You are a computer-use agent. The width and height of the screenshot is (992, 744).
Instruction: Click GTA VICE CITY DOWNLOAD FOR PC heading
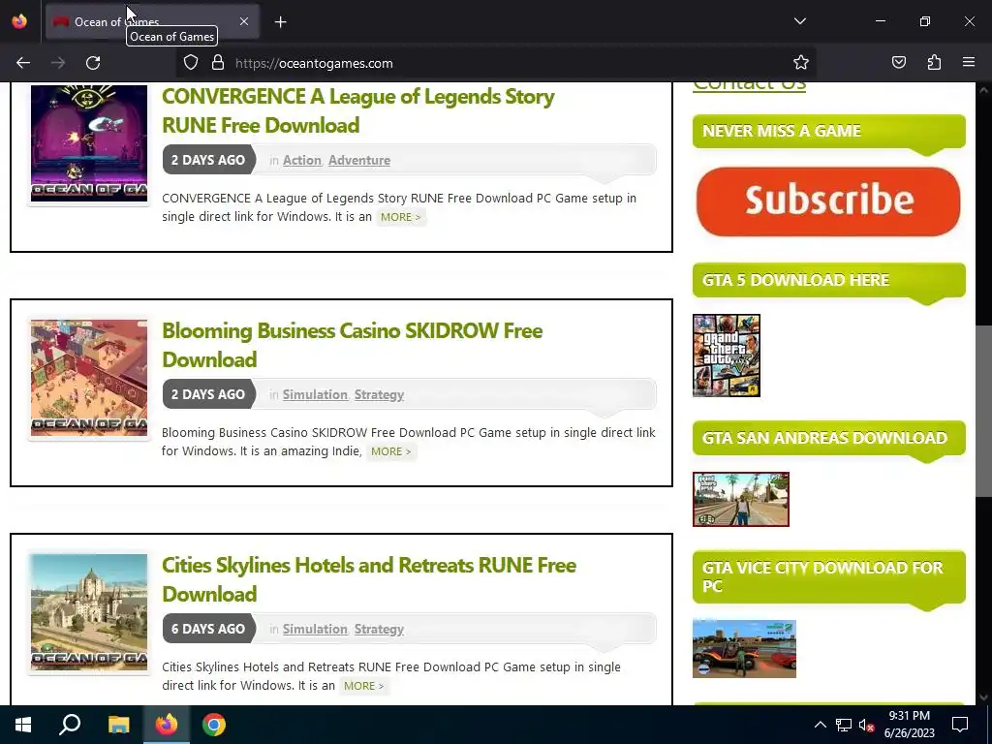822,576
